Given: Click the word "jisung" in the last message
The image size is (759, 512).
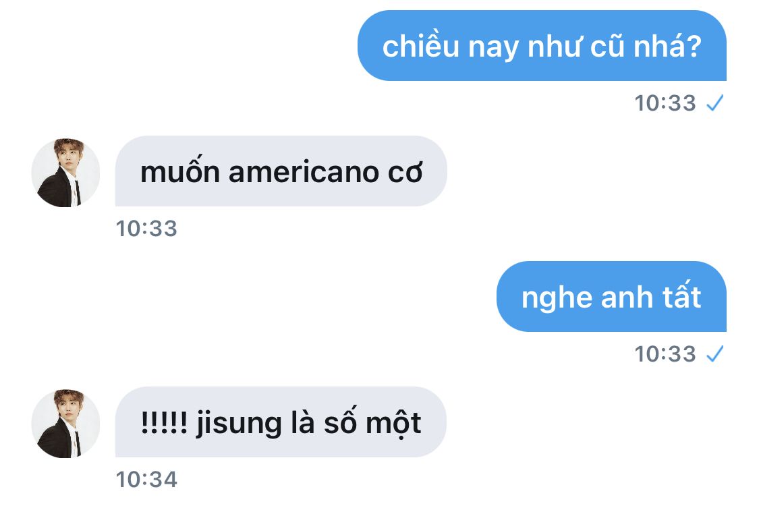Looking at the screenshot, I should pyautogui.click(x=239, y=424).
